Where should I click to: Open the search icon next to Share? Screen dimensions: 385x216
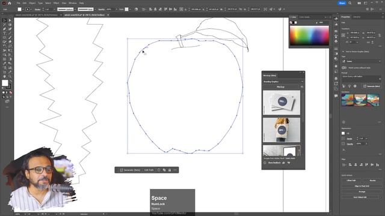350,3
